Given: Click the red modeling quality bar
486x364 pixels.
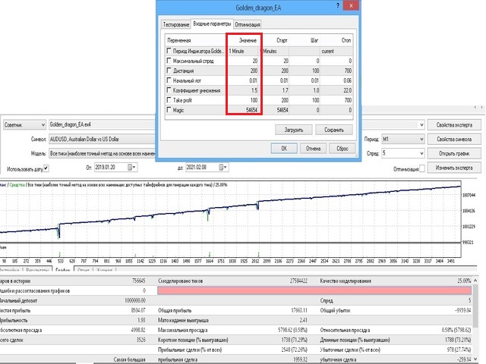Looking at the screenshot, I should click(314, 290).
